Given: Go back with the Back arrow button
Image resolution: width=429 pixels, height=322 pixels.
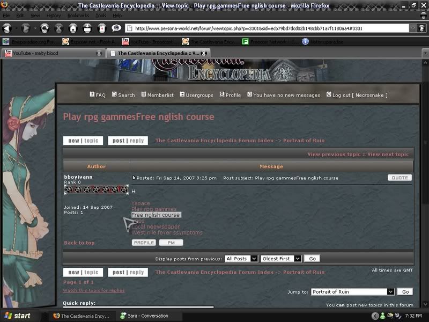Looking at the screenshot, I should click(x=7, y=28).
